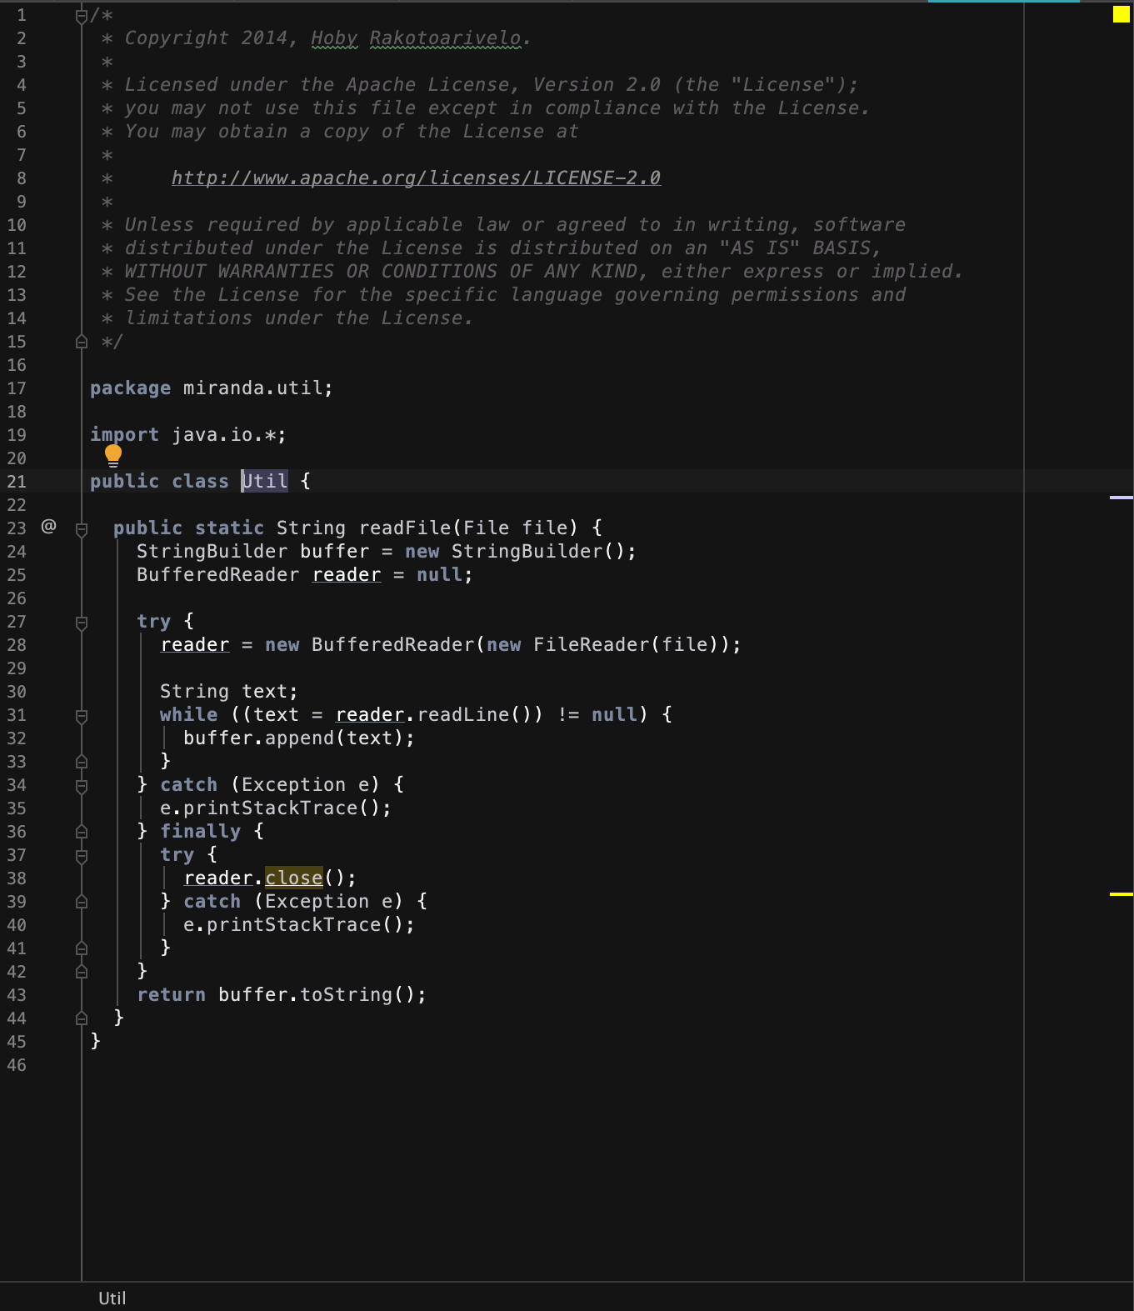Click the import keyword on line 19
This screenshot has height=1311, width=1134.
click(x=124, y=435)
